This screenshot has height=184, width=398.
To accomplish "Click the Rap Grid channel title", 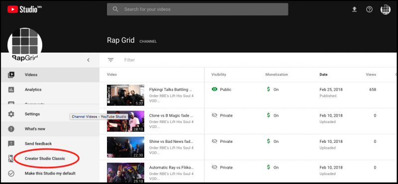I will 120,40.
